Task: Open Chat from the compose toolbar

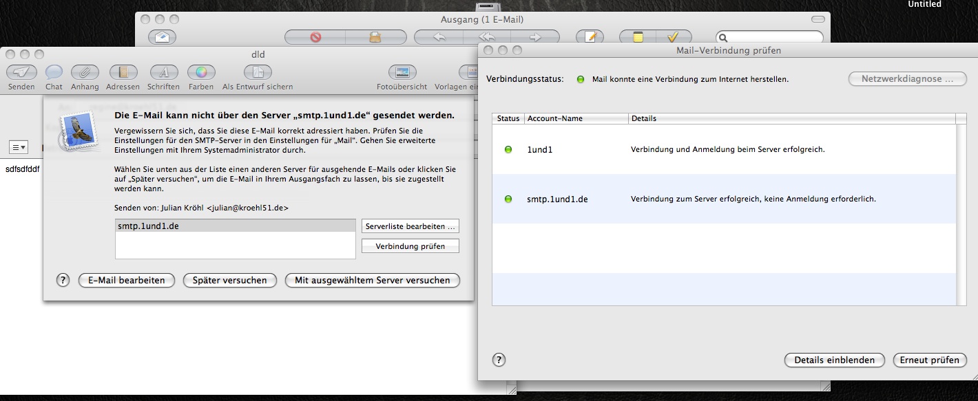Action: [54, 72]
